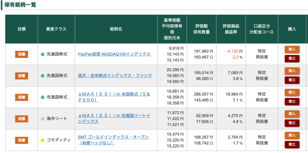
Task: Open eMAXIS Slim 先進国リートインデックス link
Action: click(x=114, y=119)
